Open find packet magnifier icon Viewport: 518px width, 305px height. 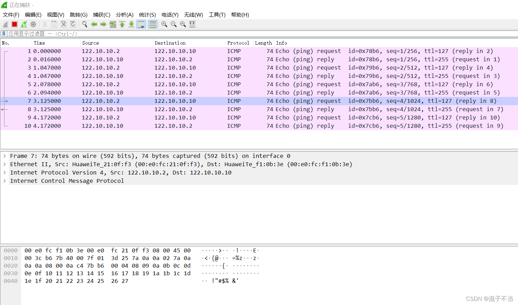click(85, 24)
